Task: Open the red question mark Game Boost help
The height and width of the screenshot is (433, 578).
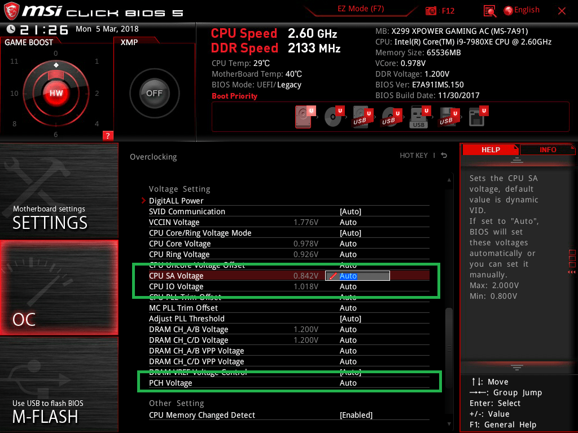Action: click(x=108, y=135)
